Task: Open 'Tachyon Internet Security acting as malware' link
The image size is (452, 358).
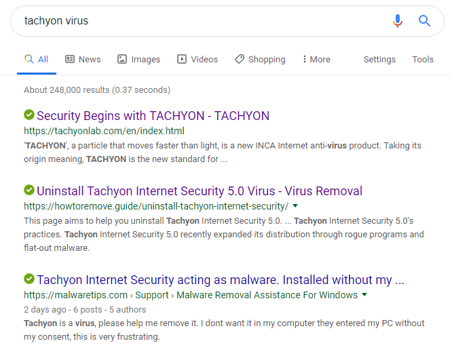Action: (x=221, y=280)
